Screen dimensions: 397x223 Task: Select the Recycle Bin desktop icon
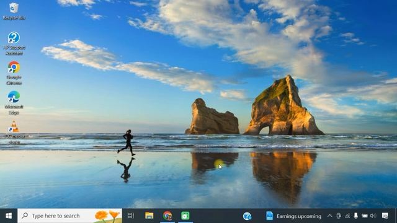14,11
